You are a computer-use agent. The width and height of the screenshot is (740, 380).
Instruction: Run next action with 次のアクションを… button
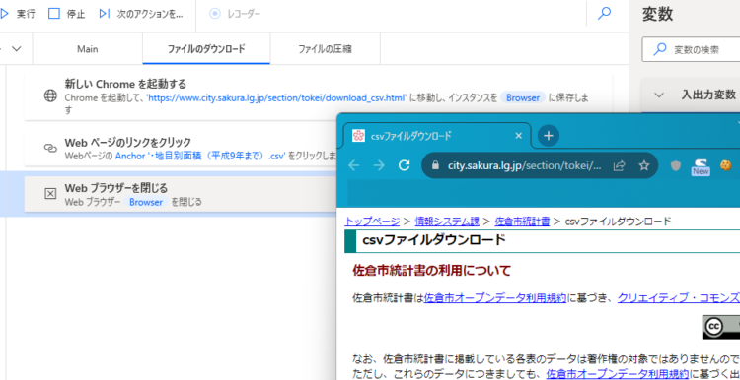(140, 14)
